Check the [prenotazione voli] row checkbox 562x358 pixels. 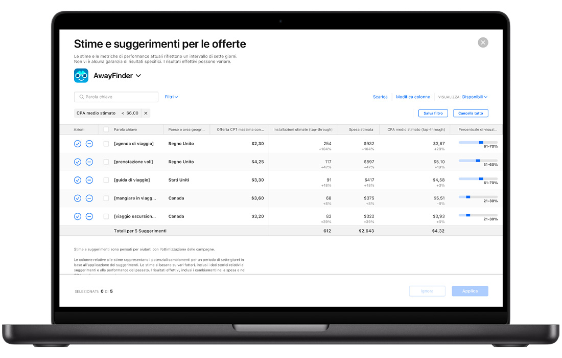pyautogui.click(x=106, y=162)
